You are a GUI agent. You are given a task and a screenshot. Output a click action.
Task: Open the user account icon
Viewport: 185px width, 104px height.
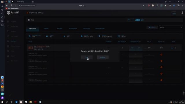point(182,13)
